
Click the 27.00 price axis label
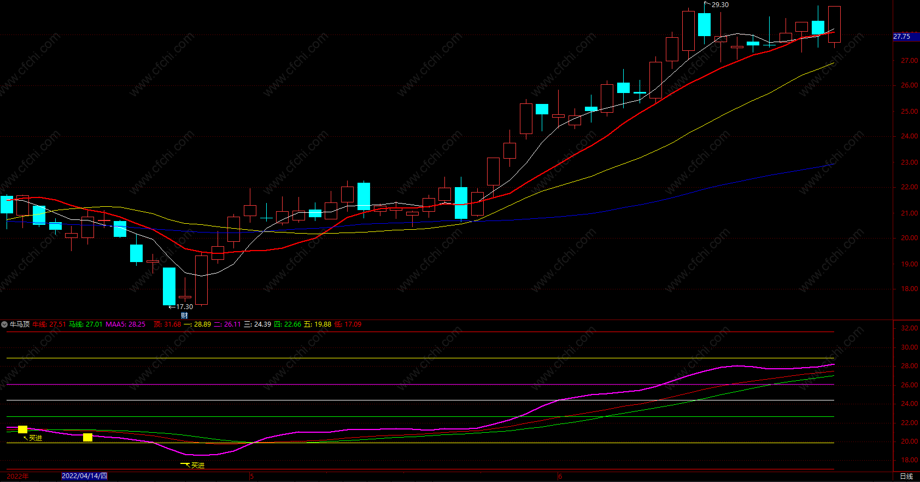tap(910, 61)
